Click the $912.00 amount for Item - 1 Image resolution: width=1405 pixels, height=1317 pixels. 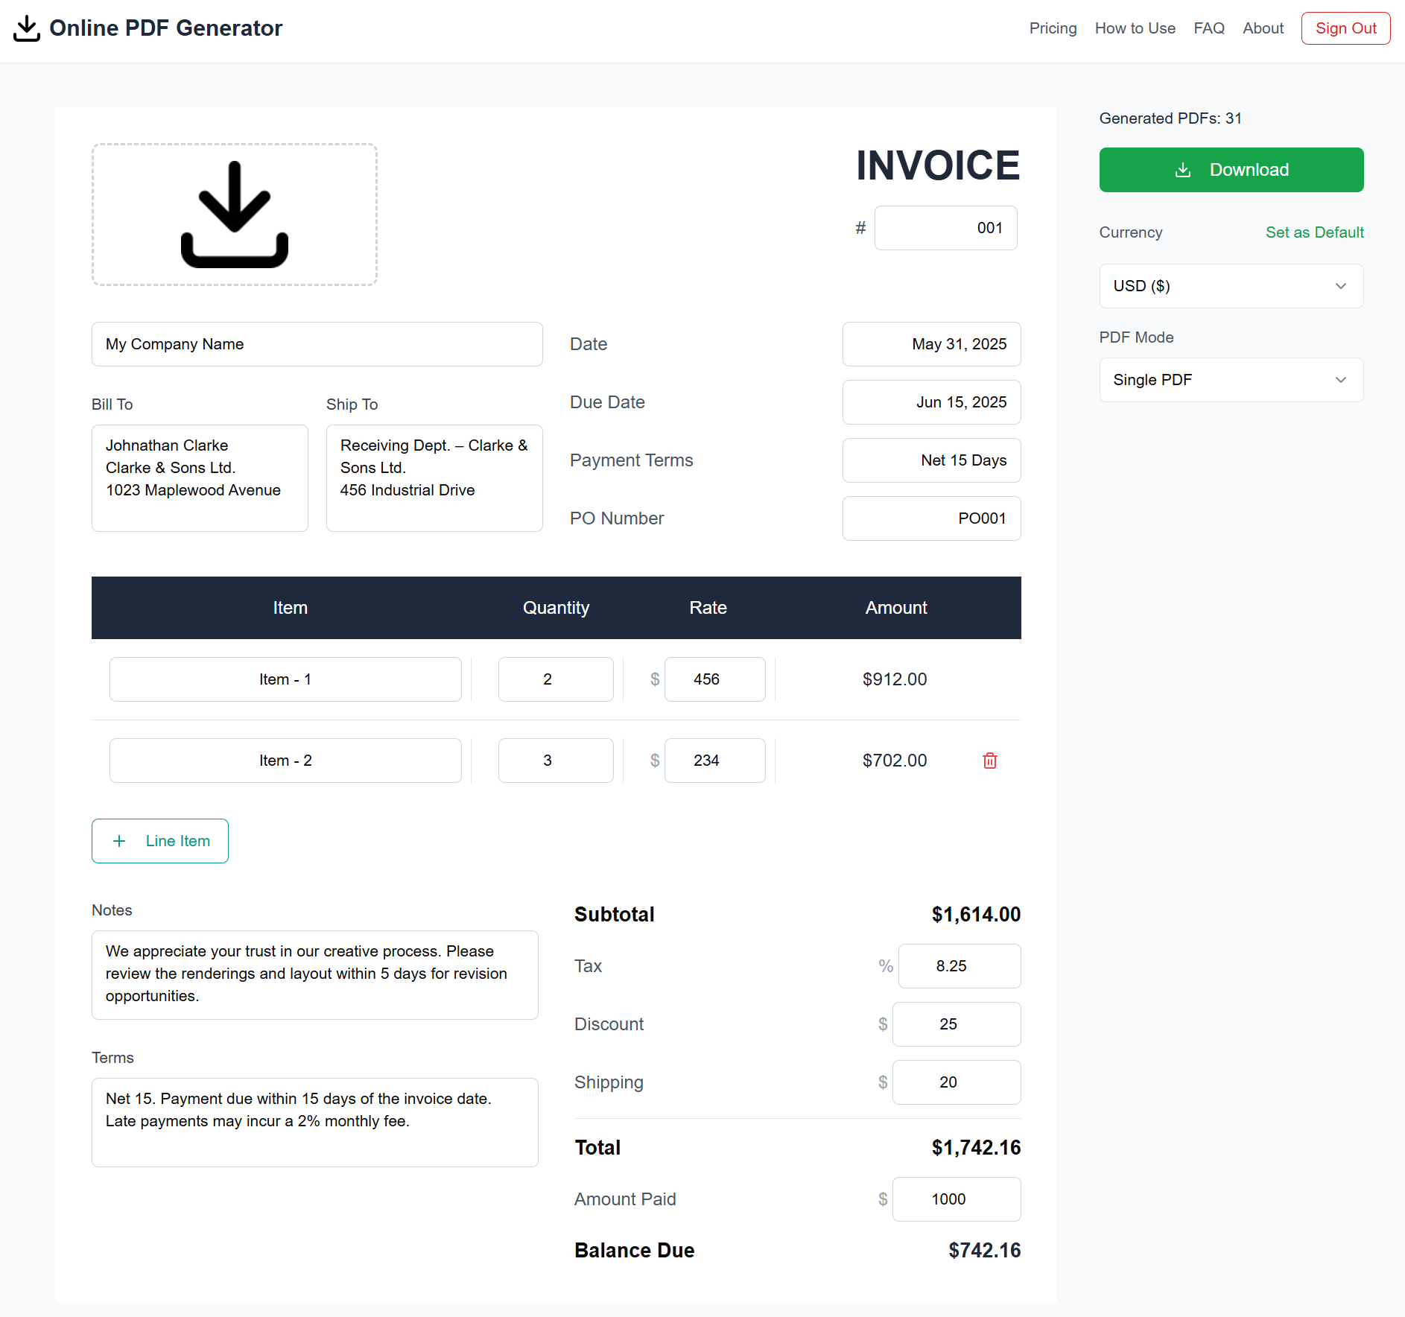[x=895, y=679]
